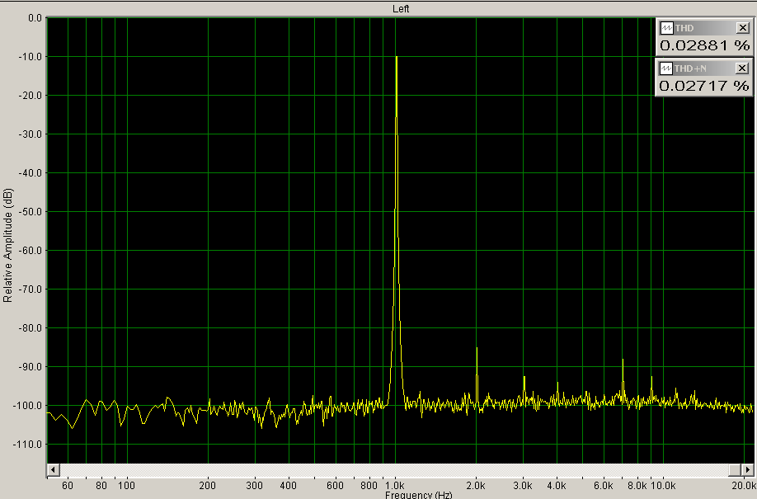Click the -50.0 amplitude tick label
This screenshot has width=757, height=499.
point(31,212)
